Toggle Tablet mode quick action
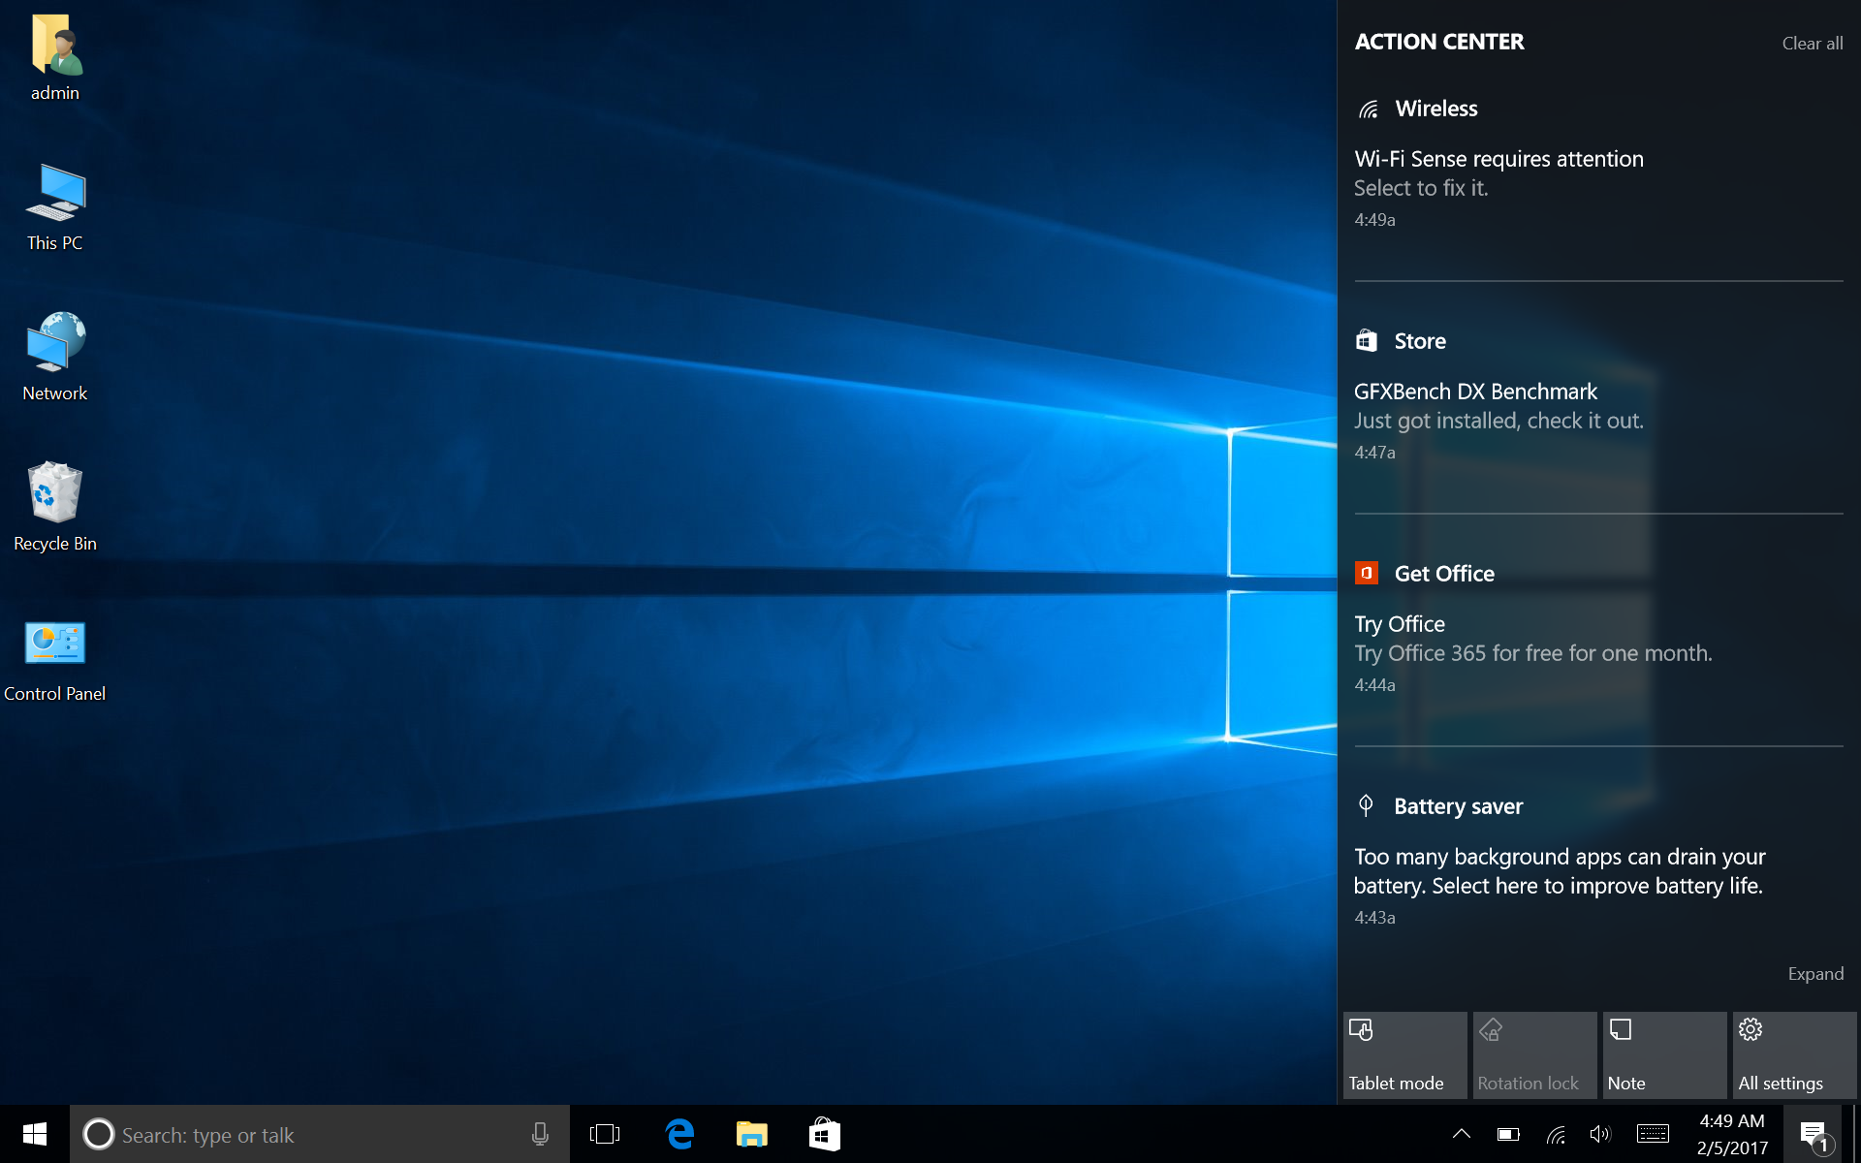This screenshot has width=1861, height=1163. point(1404,1055)
